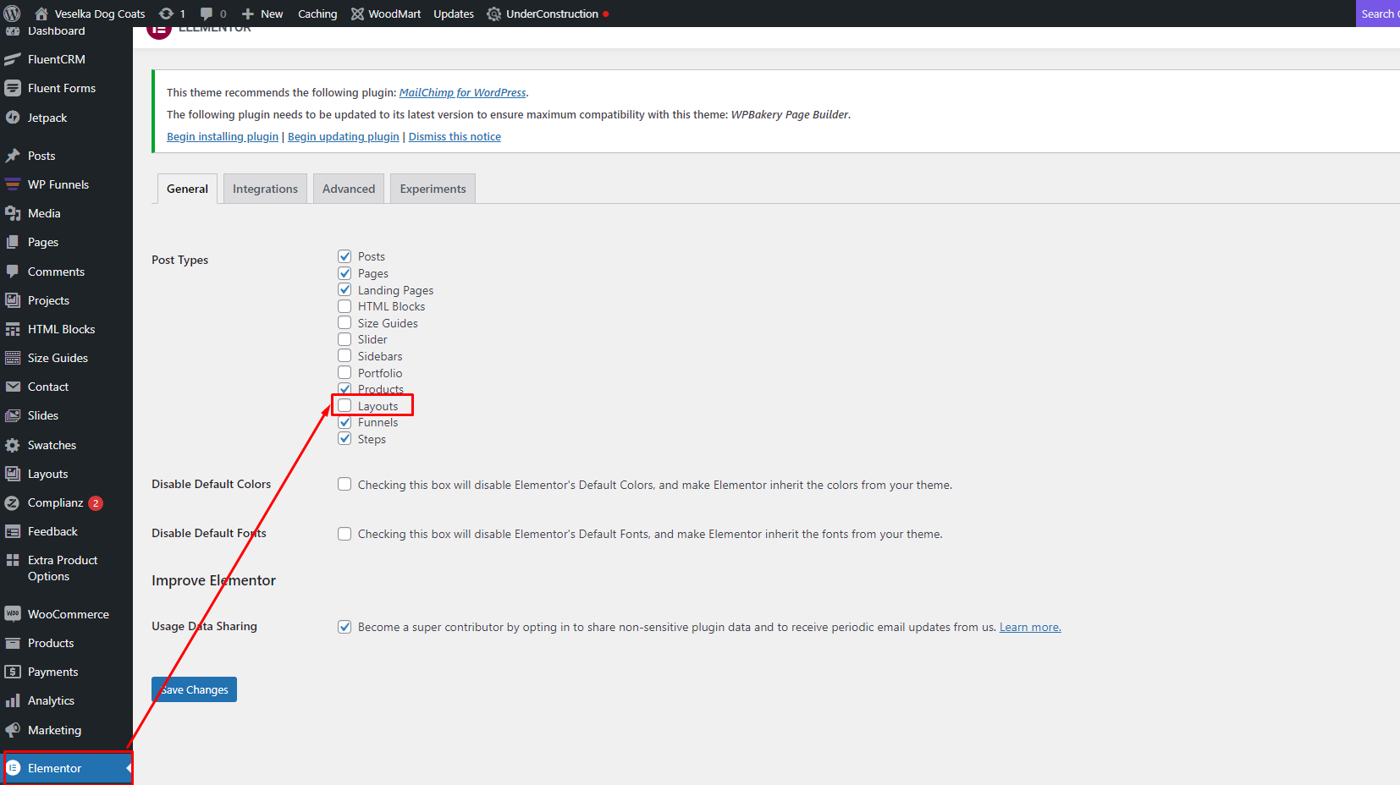Uncheck the Usage Data Sharing checkbox
This screenshot has height=785, width=1400.
click(344, 627)
